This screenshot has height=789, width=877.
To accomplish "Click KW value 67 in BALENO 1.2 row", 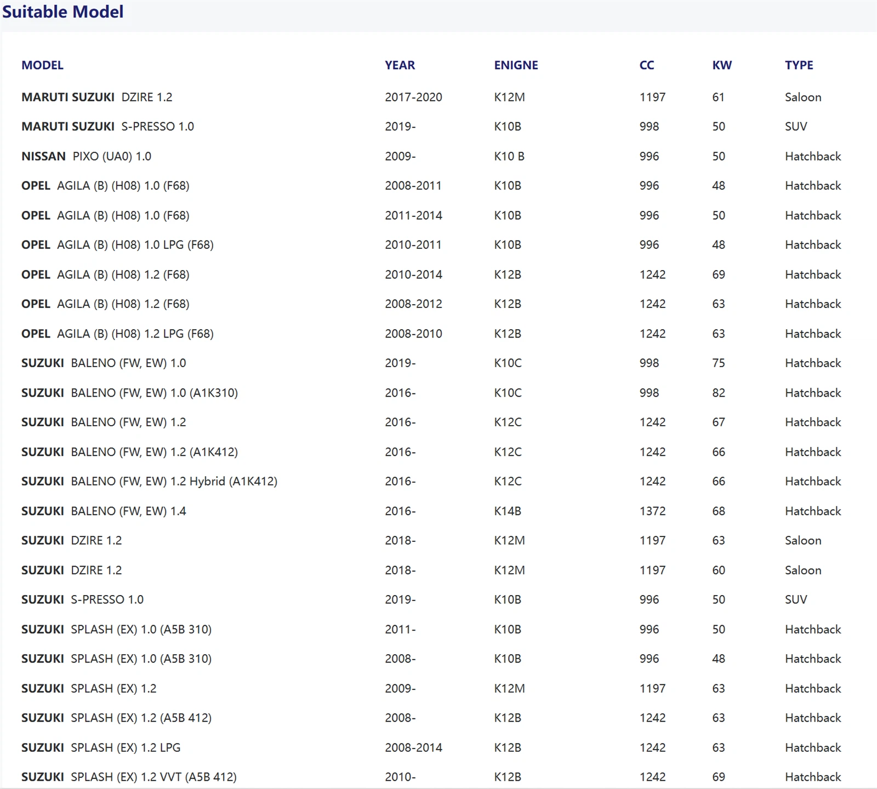I will pyautogui.click(x=719, y=422).
